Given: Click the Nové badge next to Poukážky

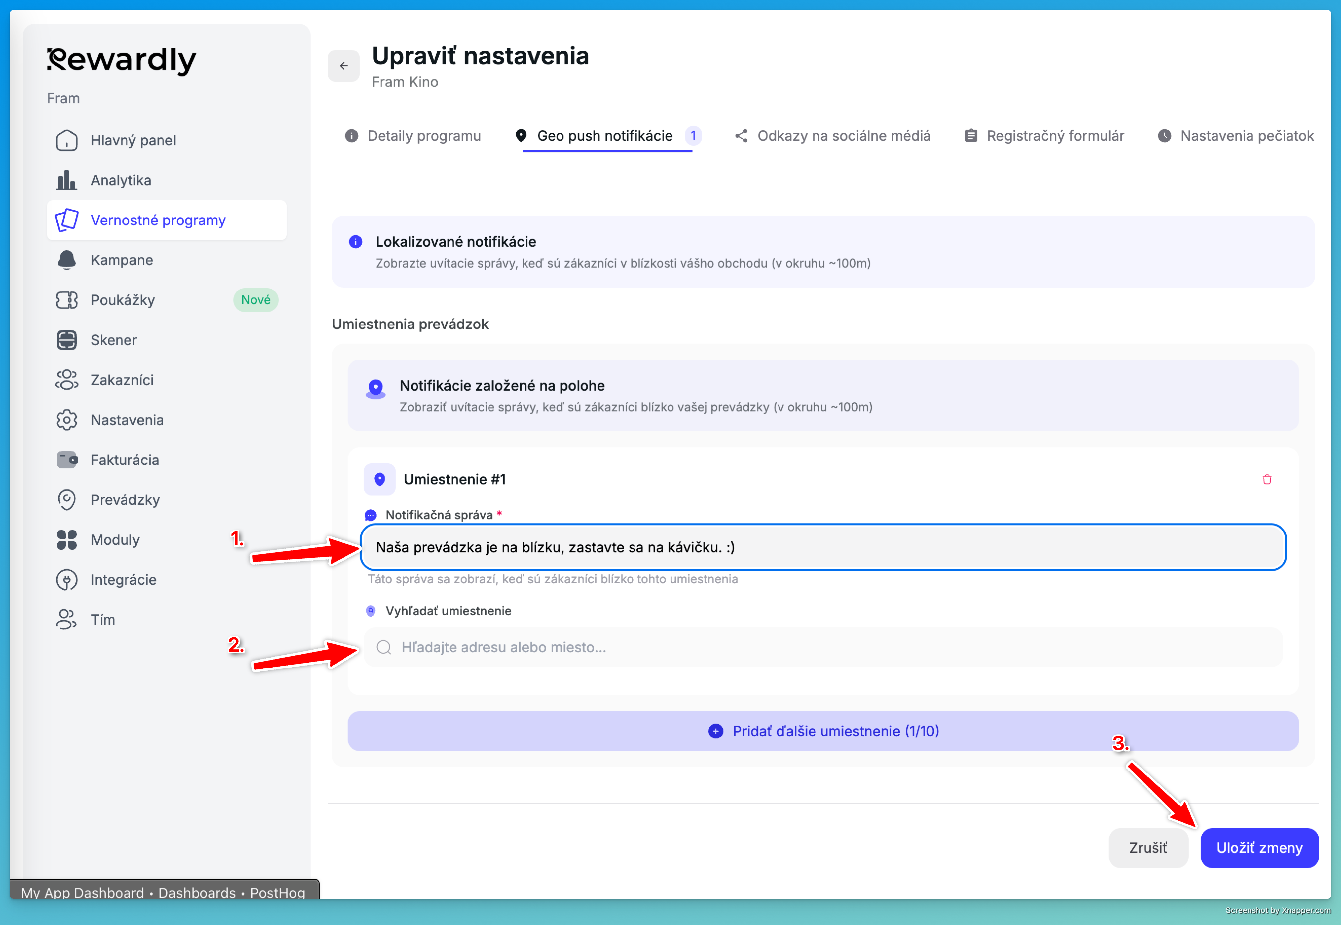Looking at the screenshot, I should click(x=256, y=300).
